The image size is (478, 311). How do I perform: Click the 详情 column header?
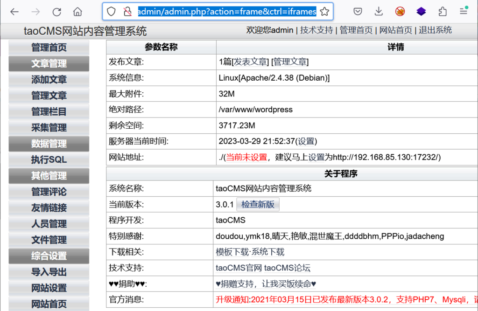(x=396, y=47)
